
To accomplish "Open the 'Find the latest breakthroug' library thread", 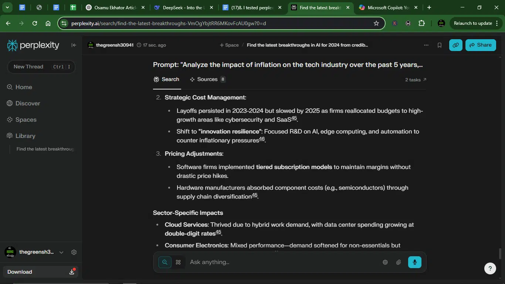I will coord(45,149).
